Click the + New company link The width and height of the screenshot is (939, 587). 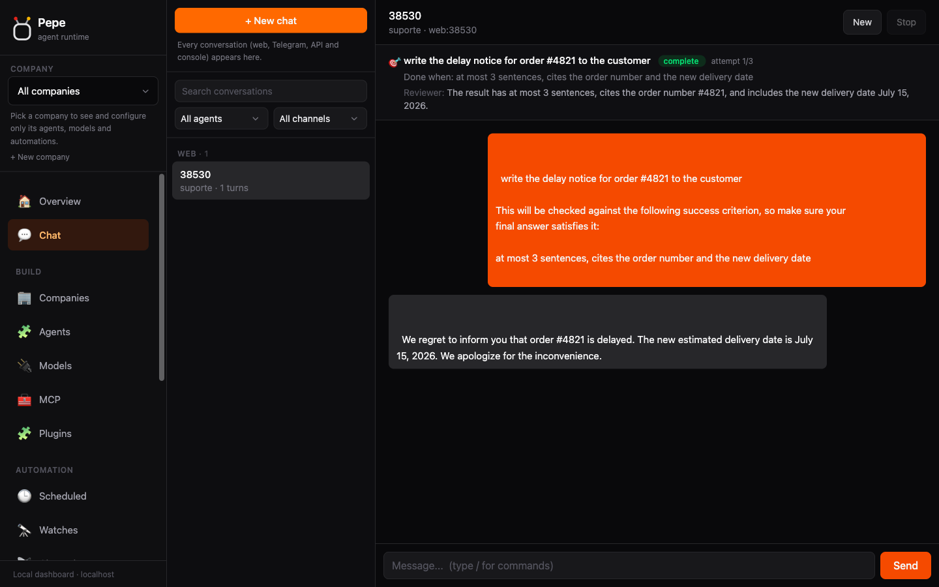(40, 157)
